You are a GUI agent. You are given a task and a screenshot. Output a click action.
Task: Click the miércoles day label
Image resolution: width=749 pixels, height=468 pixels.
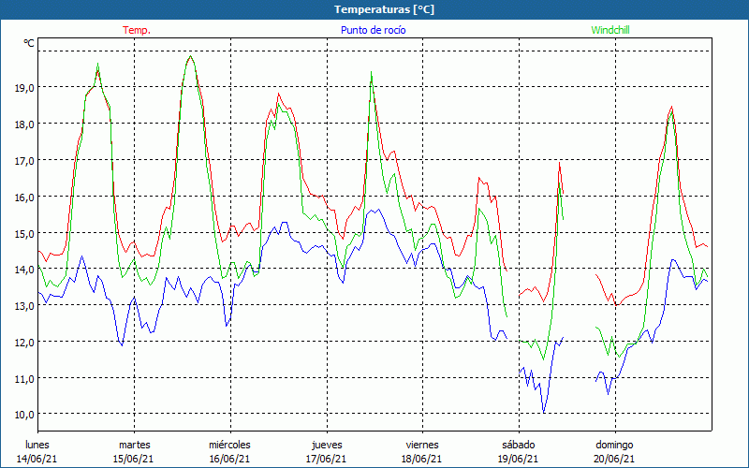click(229, 445)
